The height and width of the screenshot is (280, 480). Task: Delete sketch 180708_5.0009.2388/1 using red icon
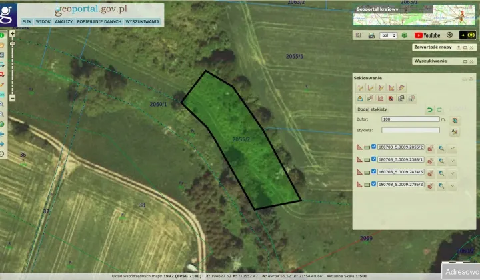tap(430, 160)
